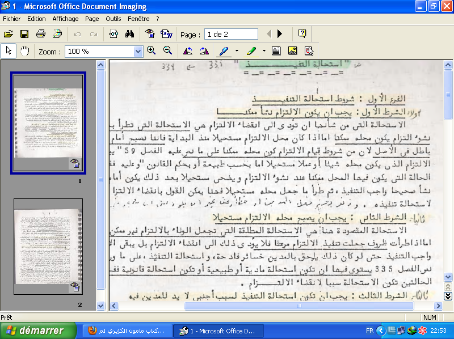Insert a text box annotation

click(x=276, y=51)
